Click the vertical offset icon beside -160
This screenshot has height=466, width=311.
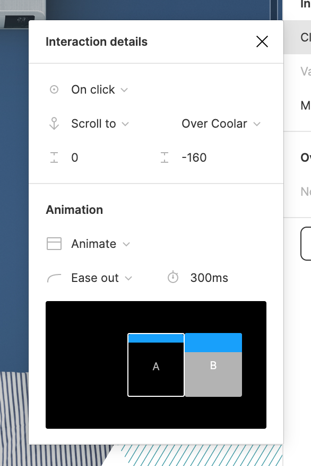click(165, 157)
